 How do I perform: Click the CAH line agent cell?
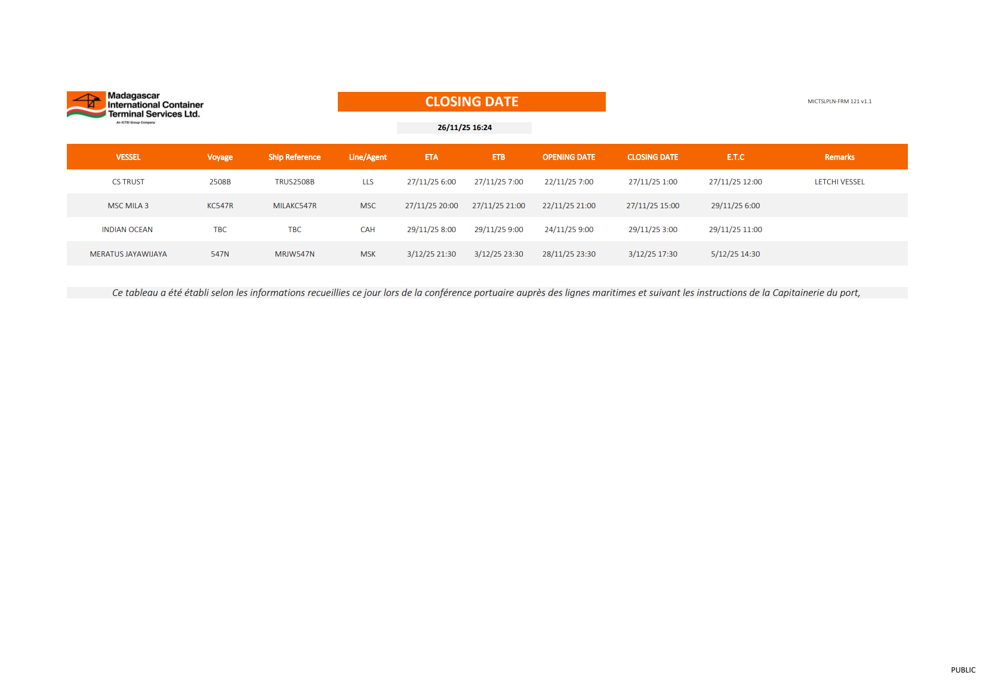point(368,230)
